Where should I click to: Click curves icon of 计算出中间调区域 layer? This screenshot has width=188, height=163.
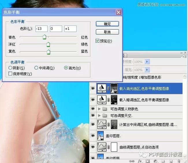click(x=102, y=124)
